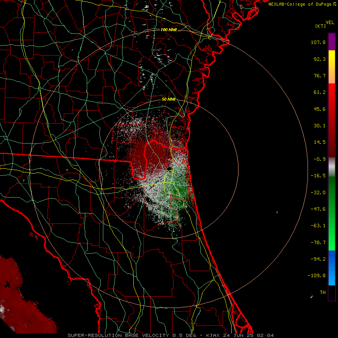Click the 100 NMI range ring label
The width and height of the screenshot is (338, 338).
pos(169,30)
